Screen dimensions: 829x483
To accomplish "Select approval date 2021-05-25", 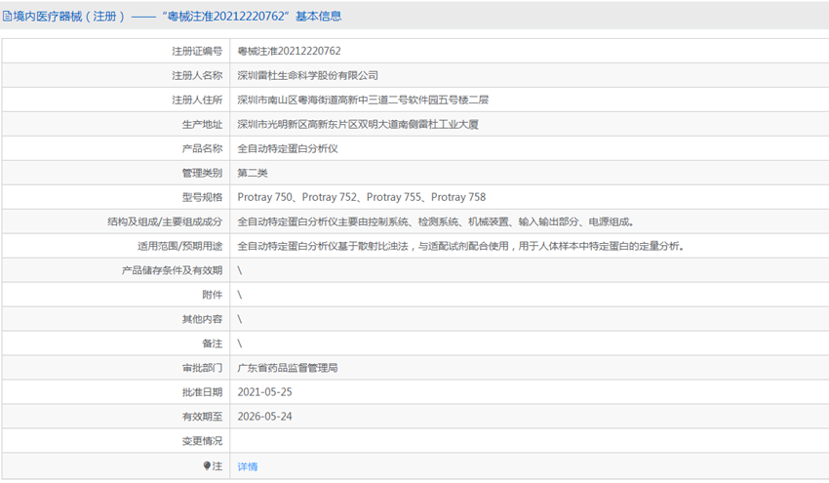I will point(264,391).
